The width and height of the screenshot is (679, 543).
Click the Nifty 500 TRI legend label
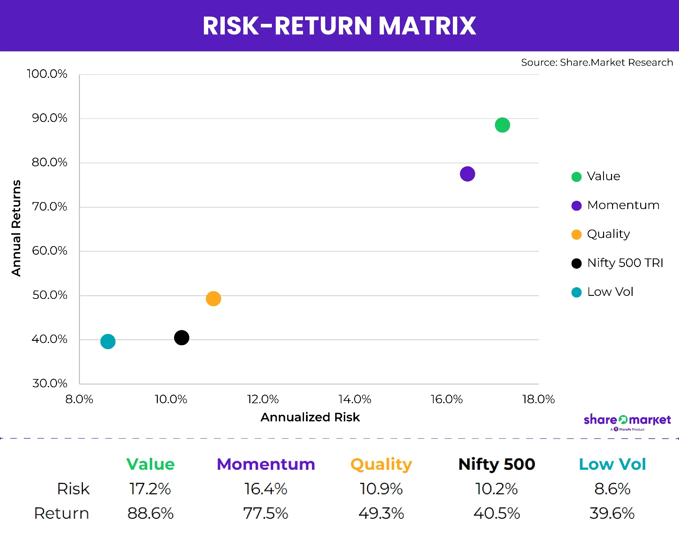(625, 263)
